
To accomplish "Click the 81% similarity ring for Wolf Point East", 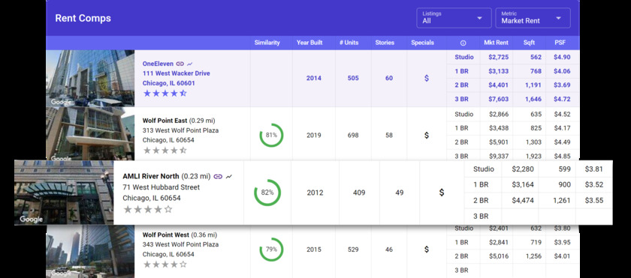I will point(271,135).
